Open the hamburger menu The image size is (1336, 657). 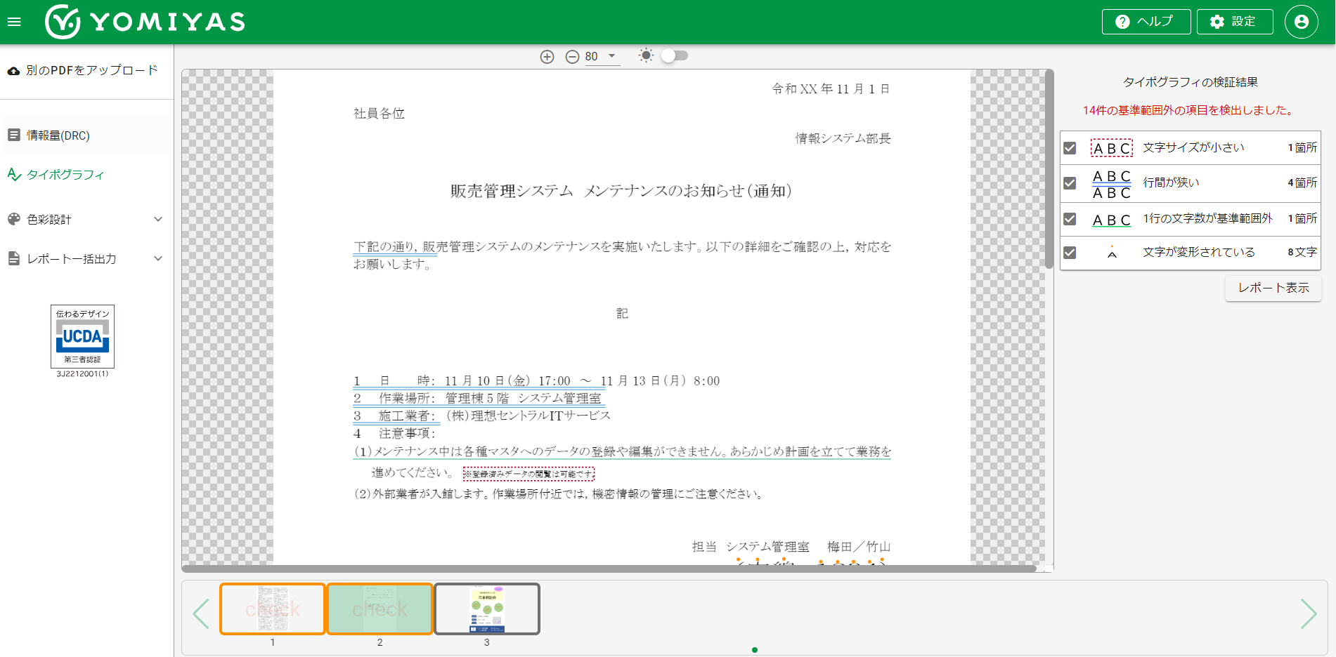(14, 22)
